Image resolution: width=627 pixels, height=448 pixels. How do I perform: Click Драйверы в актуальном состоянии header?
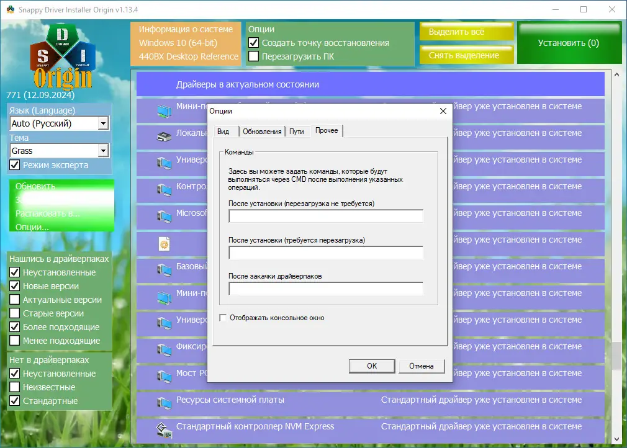click(370, 84)
